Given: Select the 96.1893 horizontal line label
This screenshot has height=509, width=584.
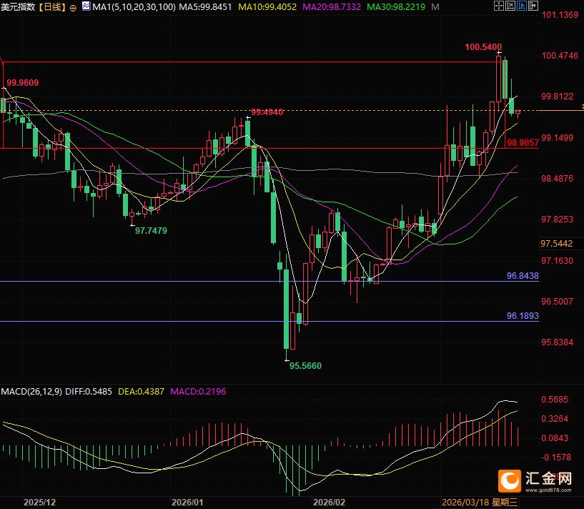Looking at the screenshot, I should [523, 316].
